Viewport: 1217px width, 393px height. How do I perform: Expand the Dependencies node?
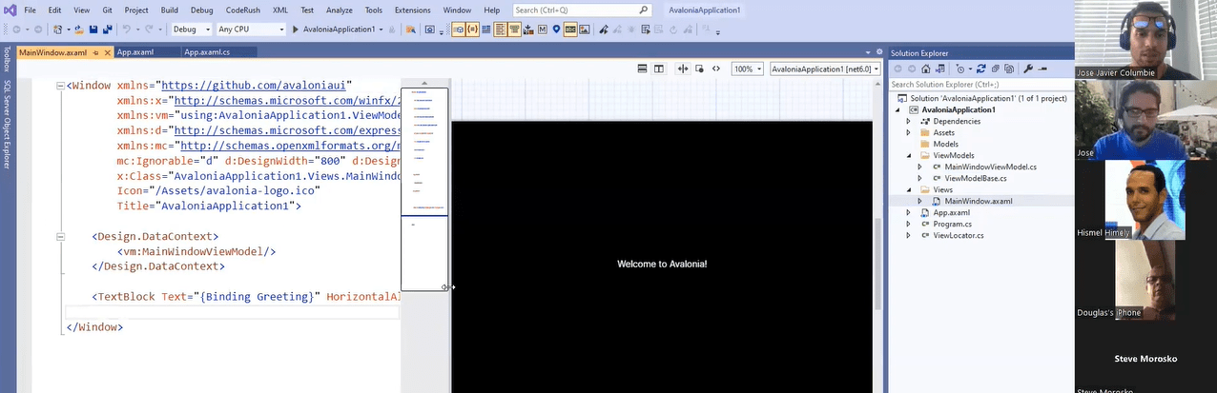[x=909, y=121]
